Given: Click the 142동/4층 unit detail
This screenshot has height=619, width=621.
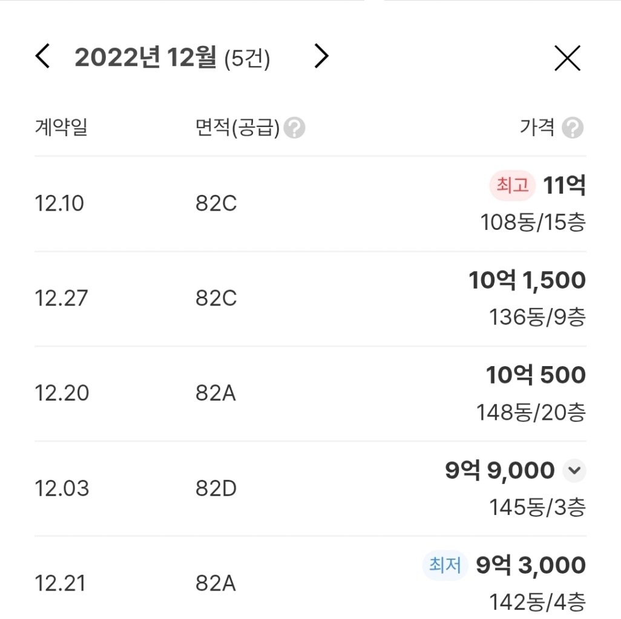Looking at the screenshot, I should coord(537,602).
